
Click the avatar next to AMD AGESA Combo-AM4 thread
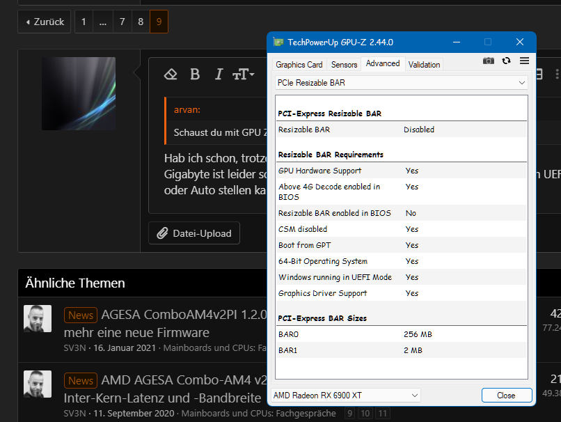tap(38, 384)
